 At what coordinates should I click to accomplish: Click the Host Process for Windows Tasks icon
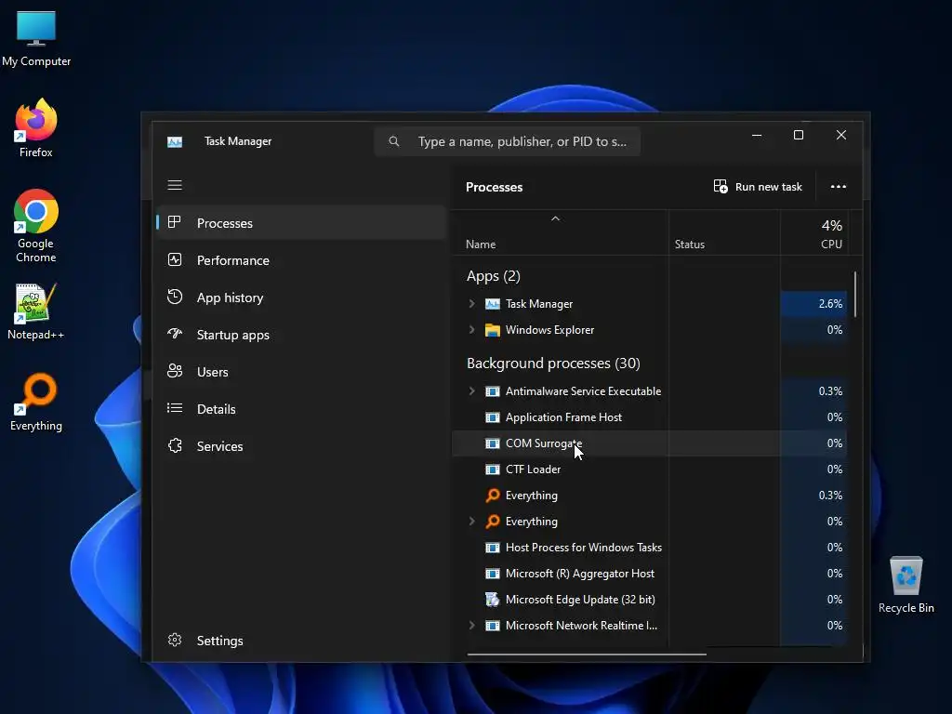tap(493, 548)
